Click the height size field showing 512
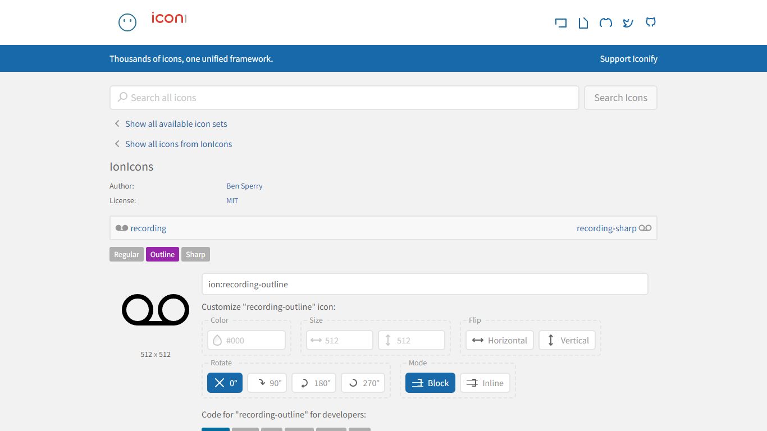 412,340
